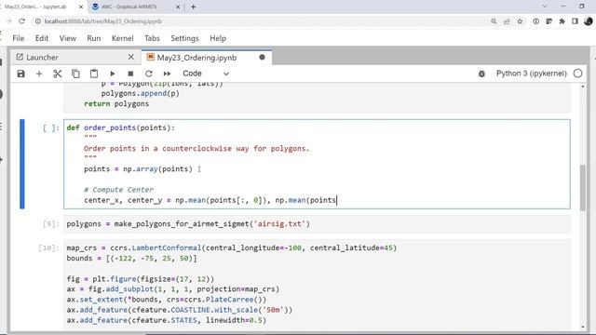This screenshot has width=596, height=335.
Task: Click unsaved dot on May23_Ordering.ipynb tab
Action: pyautogui.click(x=262, y=58)
